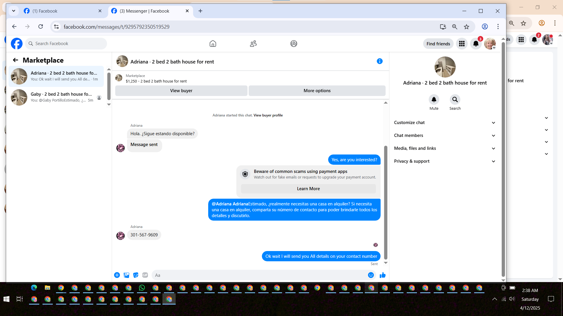Open Microsoft Edge from the taskbar
The height and width of the screenshot is (316, 563).
(x=34, y=288)
